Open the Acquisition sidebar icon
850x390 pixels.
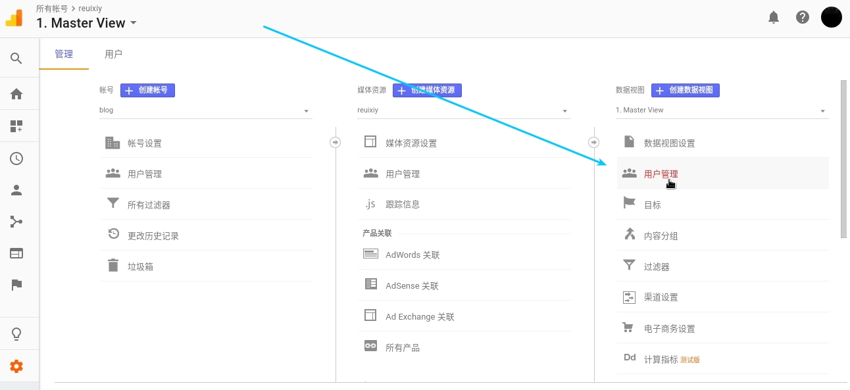point(16,222)
